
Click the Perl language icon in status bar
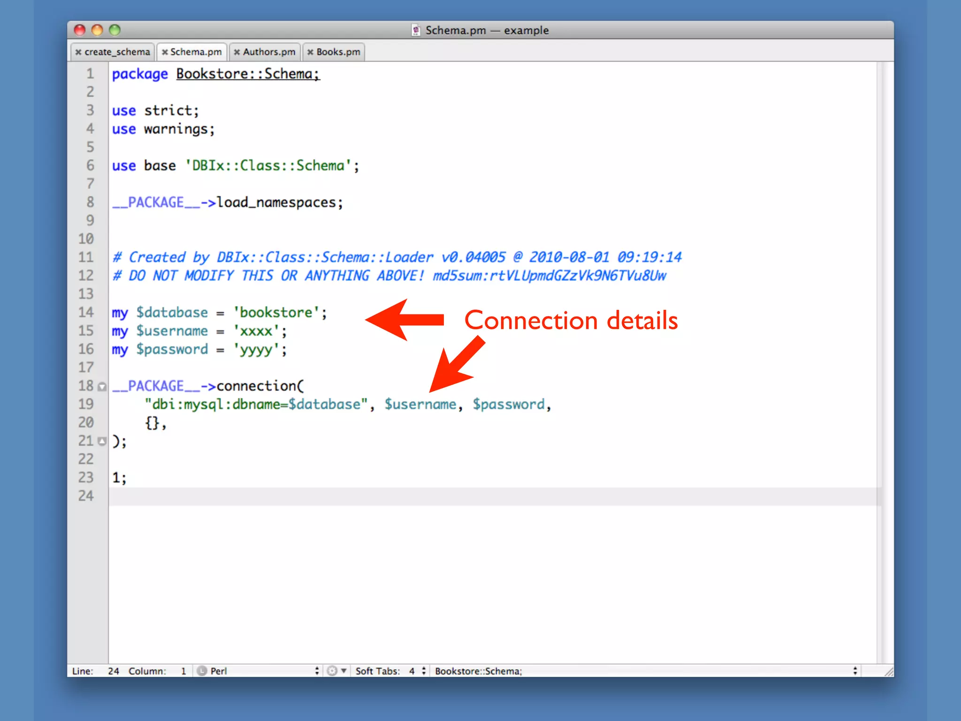(202, 671)
